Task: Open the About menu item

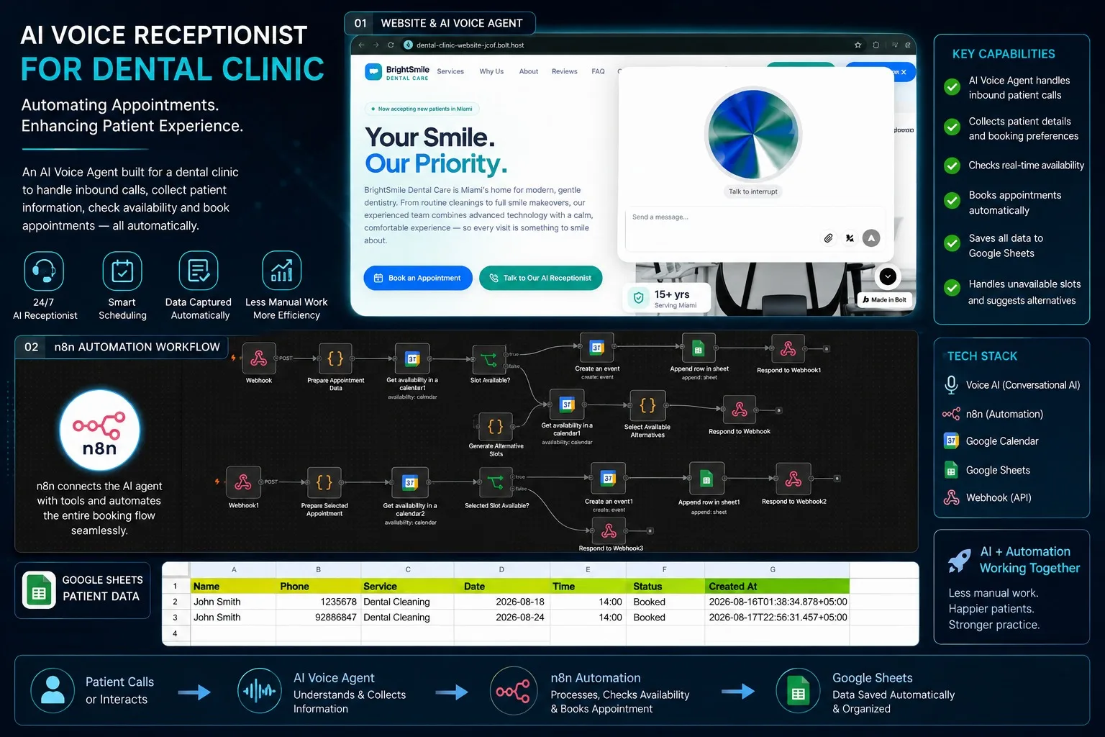Action: [529, 71]
